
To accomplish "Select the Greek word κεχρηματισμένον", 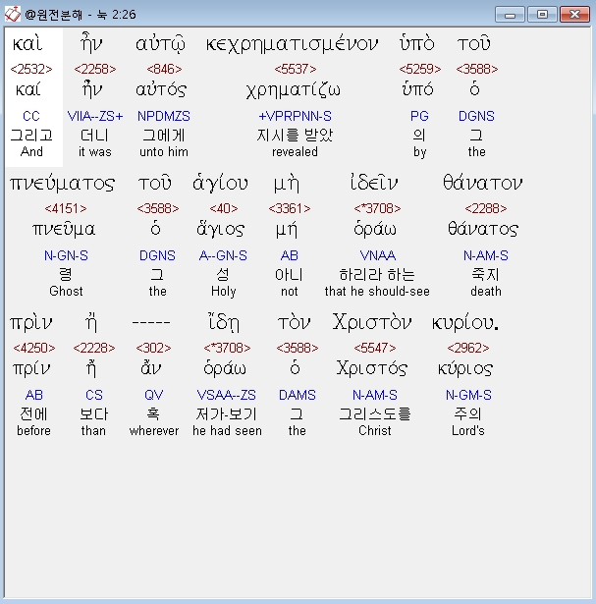I will (x=292, y=44).
